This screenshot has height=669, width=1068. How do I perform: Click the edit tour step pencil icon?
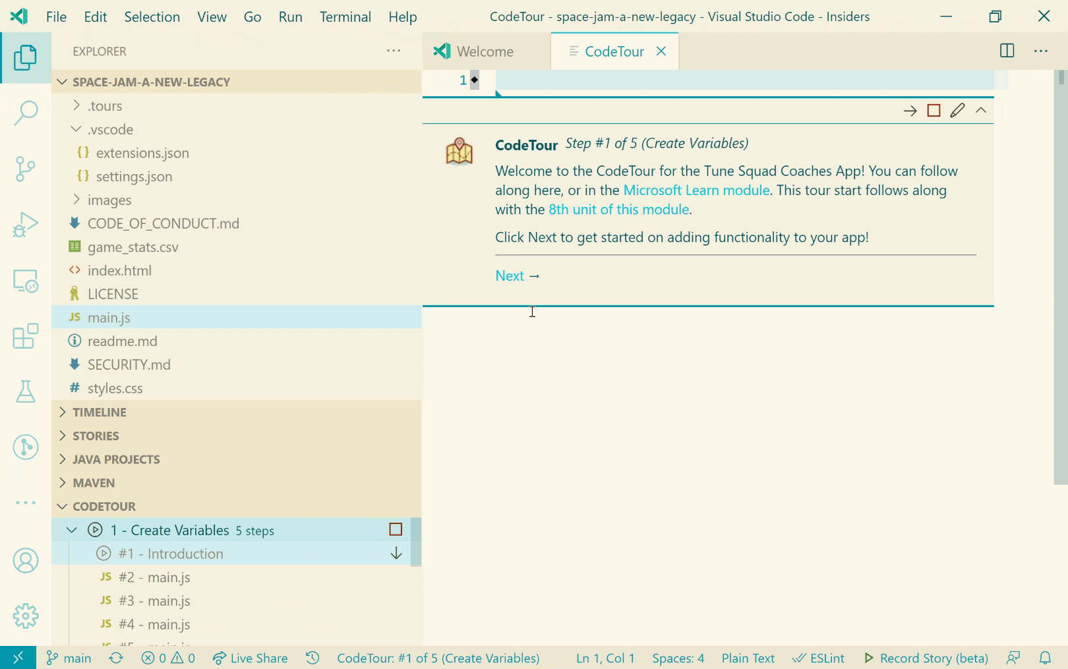click(x=957, y=111)
